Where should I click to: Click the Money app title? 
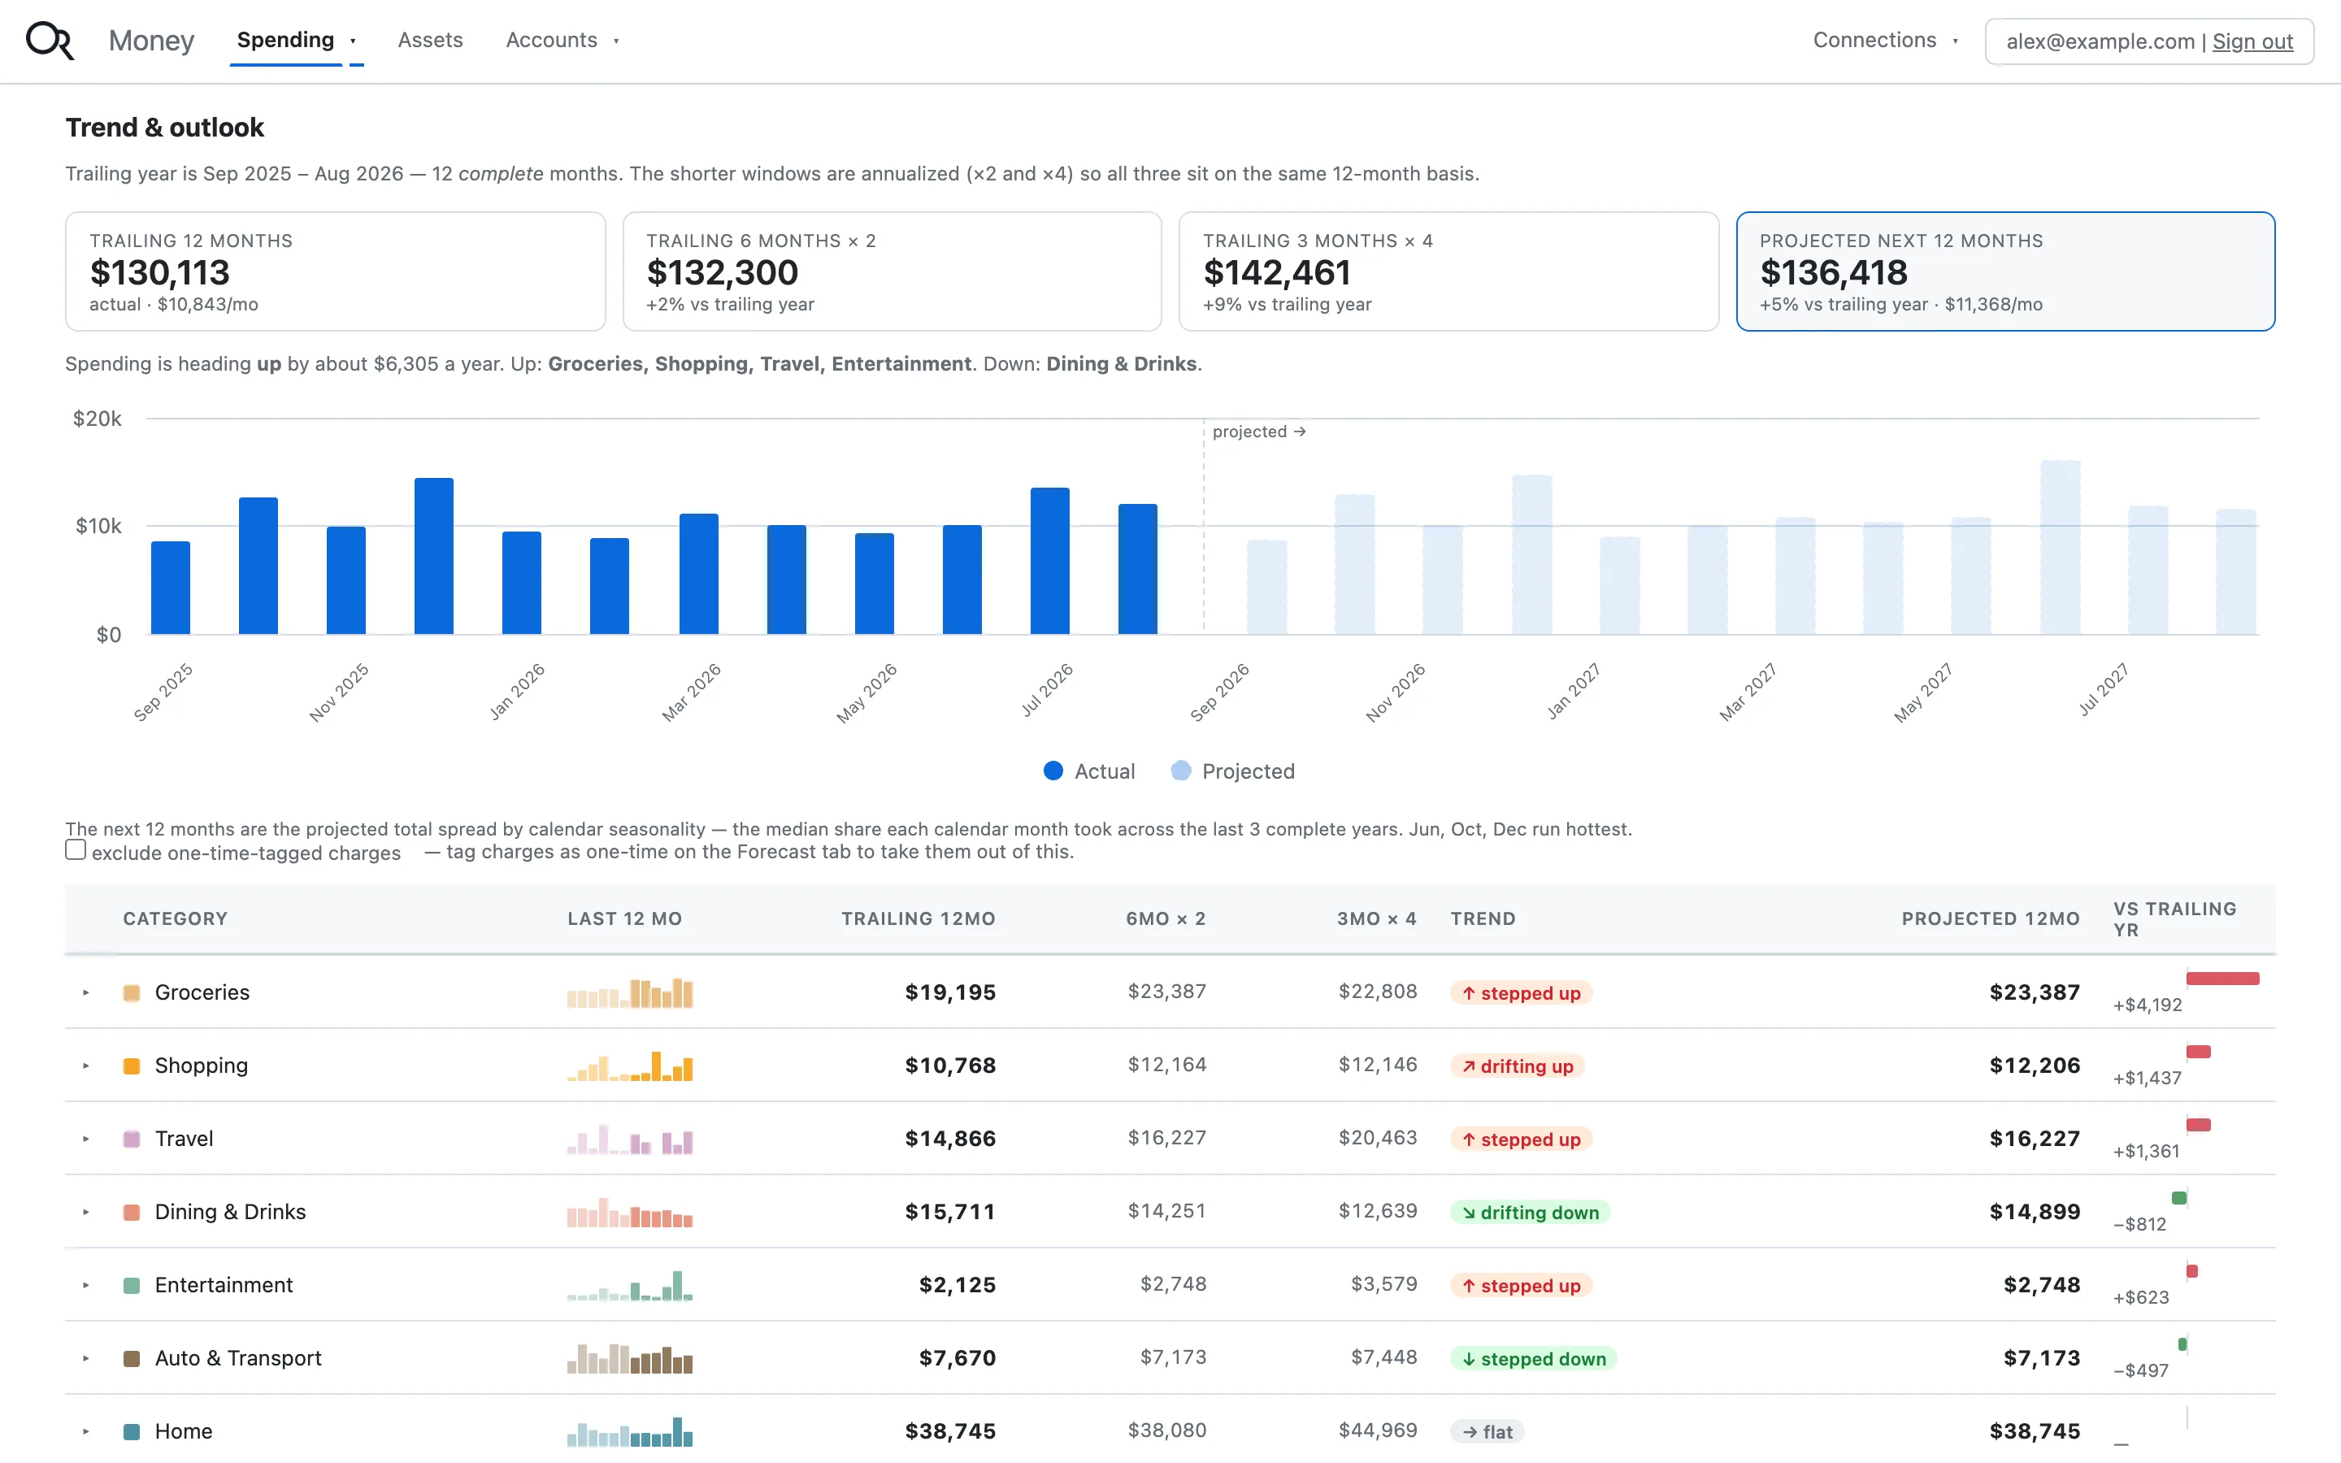coord(151,41)
